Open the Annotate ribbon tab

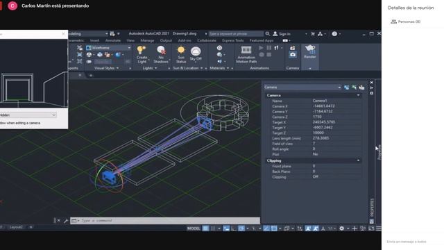point(112,40)
